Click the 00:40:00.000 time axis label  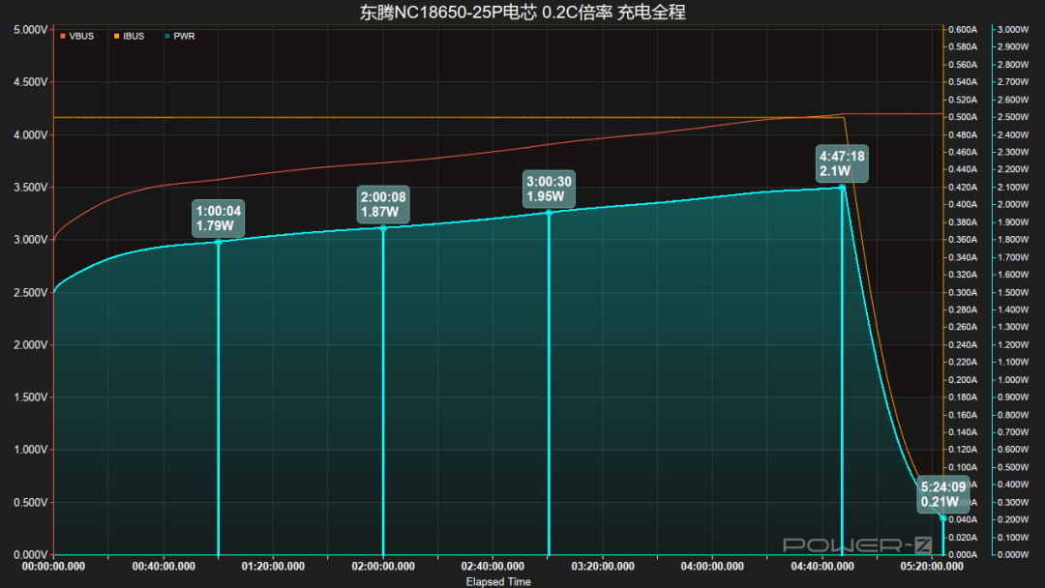point(164,567)
